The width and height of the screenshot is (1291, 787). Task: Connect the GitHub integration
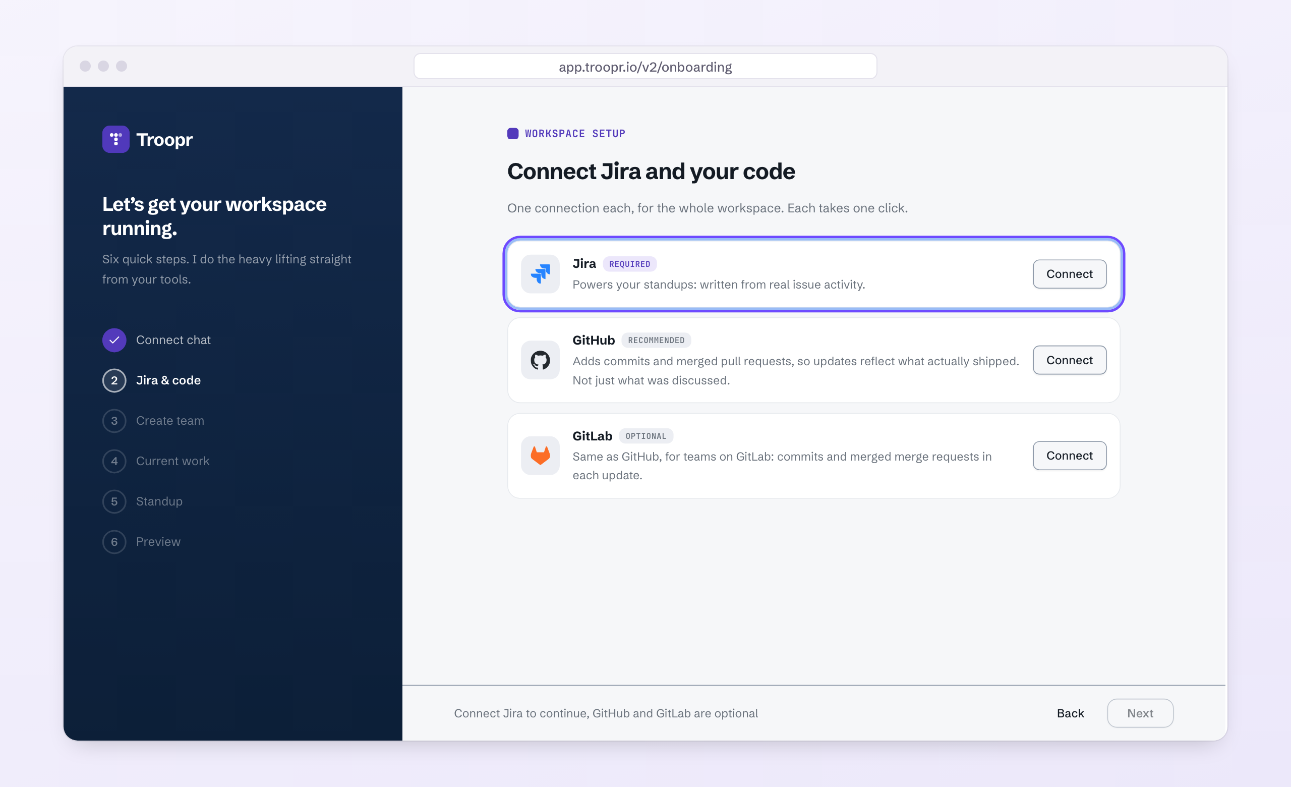pyautogui.click(x=1070, y=360)
